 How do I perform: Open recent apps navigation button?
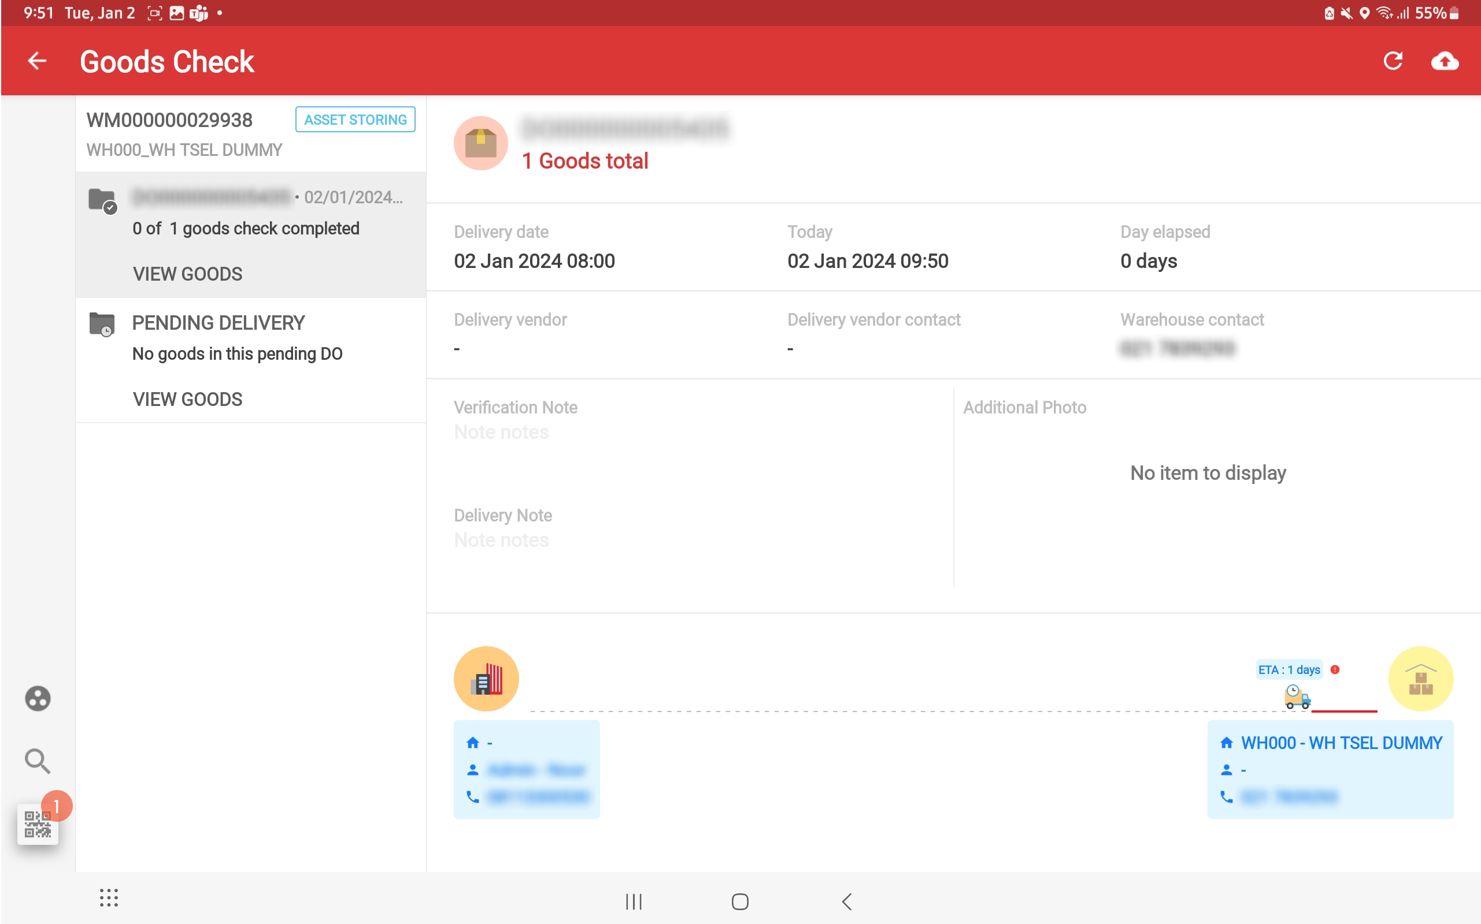point(633,901)
